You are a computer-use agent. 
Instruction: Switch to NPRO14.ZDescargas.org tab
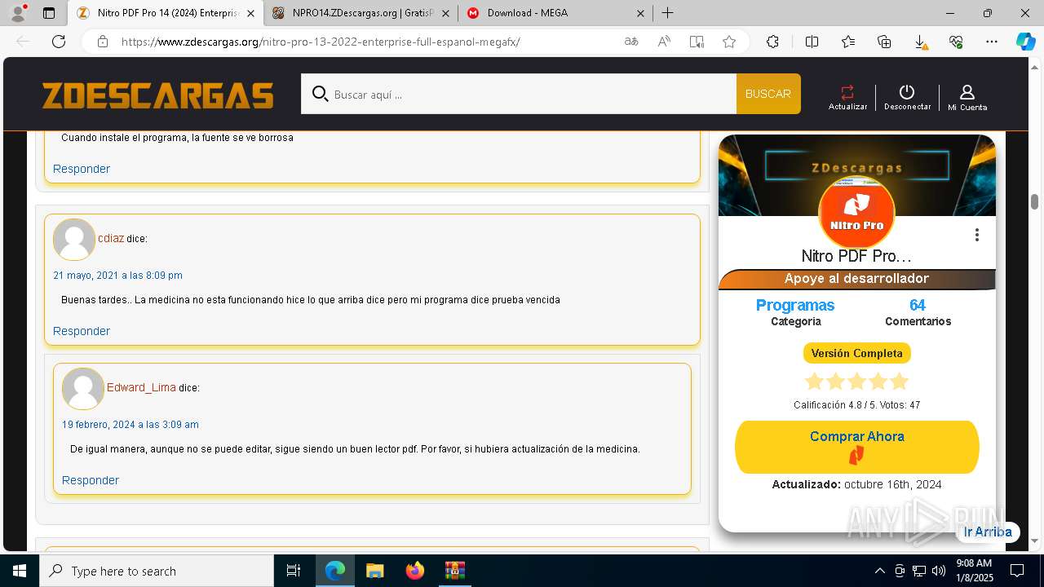(x=361, y=13)
